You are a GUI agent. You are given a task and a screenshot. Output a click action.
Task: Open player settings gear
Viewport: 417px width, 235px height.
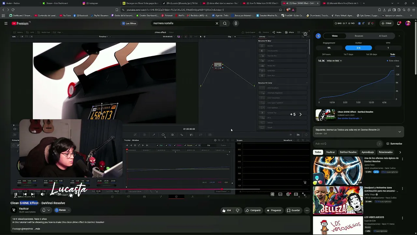click(288, 194)
